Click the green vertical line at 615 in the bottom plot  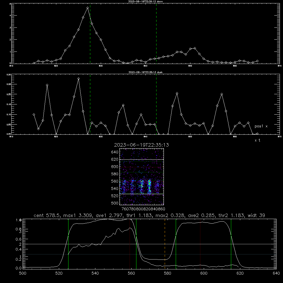pyautogui.click(x=231, y=244)
